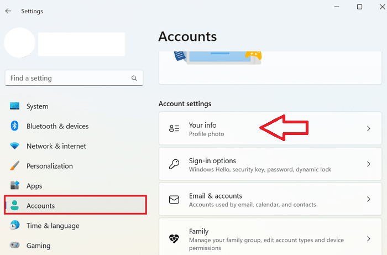Screen dimensions: 387x255
Task: Expand Sign-in options with its chevron
Action: [x=369, y=164]
